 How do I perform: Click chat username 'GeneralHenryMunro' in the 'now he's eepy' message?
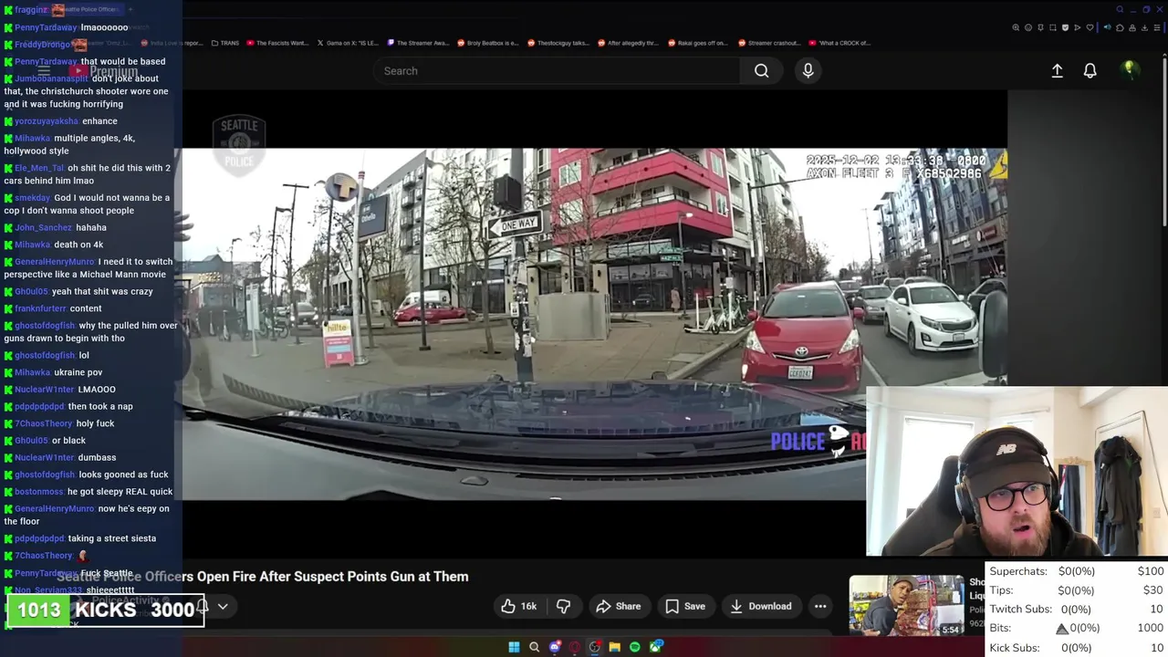55,508
